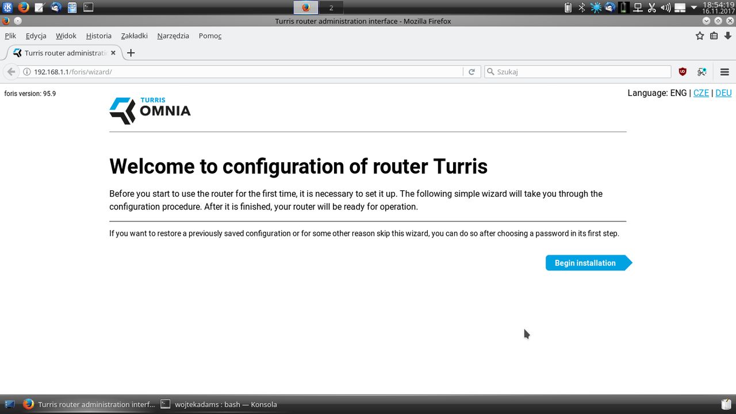Screen dimensions: 736x414
Task: Open the scissors clipboard tray icon
Action: [651, 7]
